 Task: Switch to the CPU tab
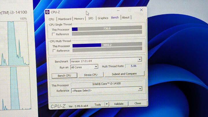51,19
